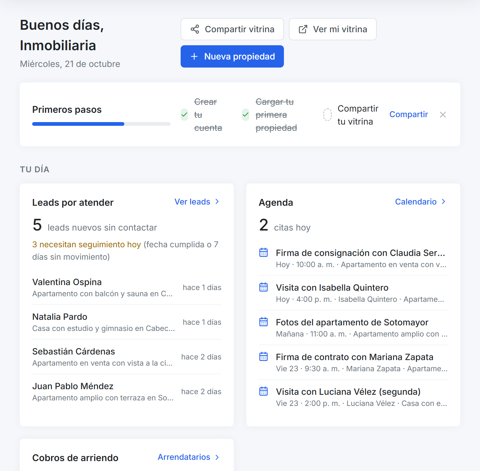Viewport: 480px width, 471px height.
Task: Click the calendar icon for Firma de consignación
Action: 264,253
